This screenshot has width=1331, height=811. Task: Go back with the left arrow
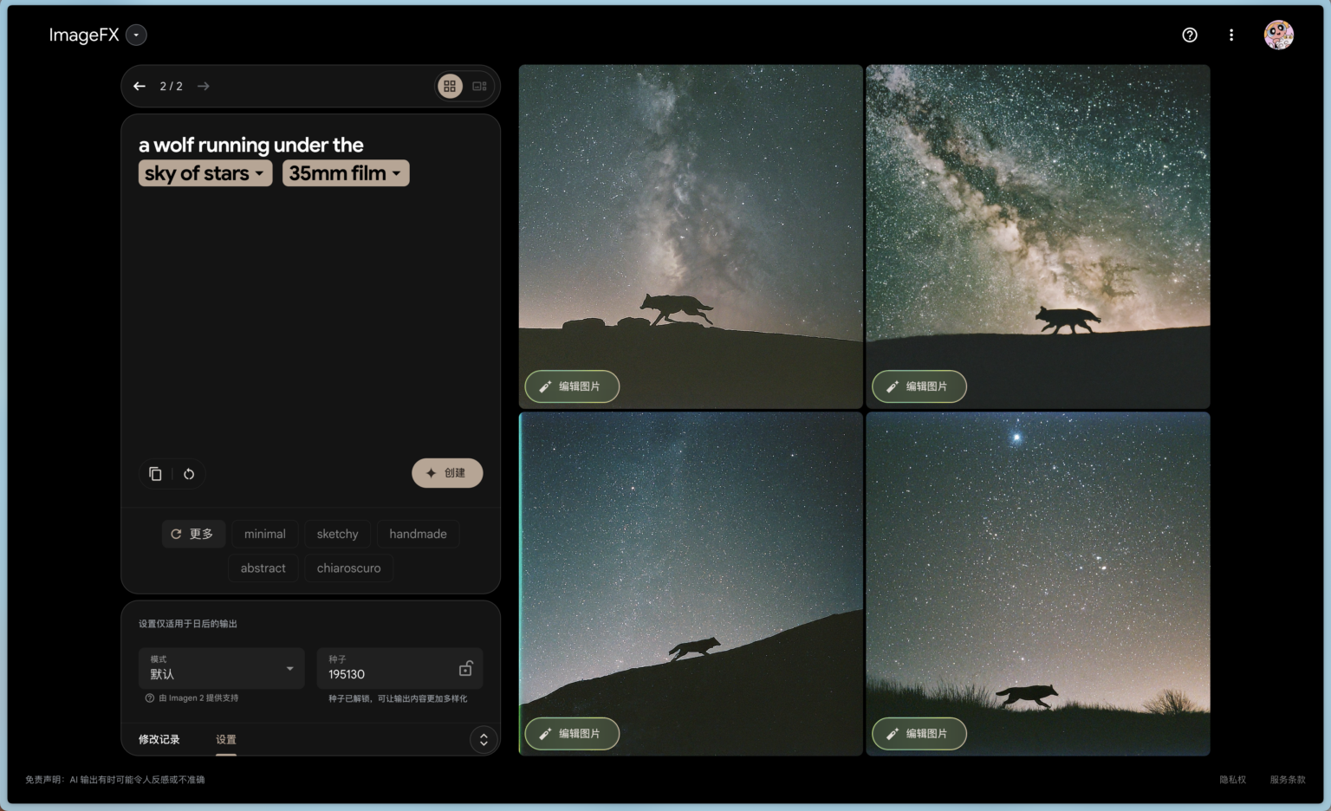tap(140, 86)
